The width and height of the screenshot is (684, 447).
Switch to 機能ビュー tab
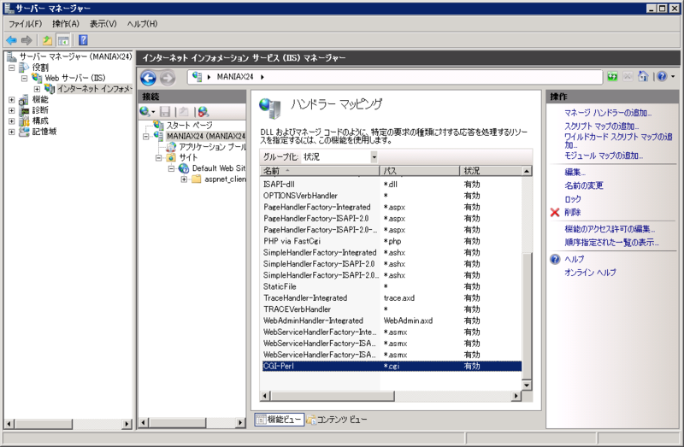[x=280, y=420]
